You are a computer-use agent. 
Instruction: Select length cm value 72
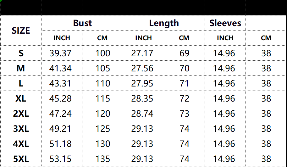tap(184, 99)
